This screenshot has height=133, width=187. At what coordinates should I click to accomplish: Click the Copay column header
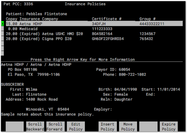tap(11, 19)
